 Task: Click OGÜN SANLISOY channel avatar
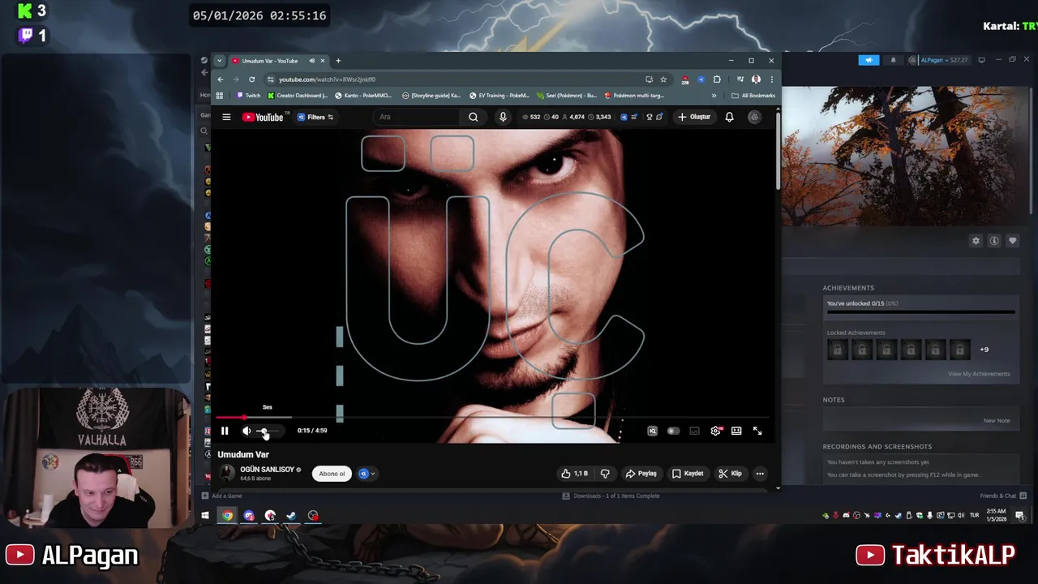(227, 474)
